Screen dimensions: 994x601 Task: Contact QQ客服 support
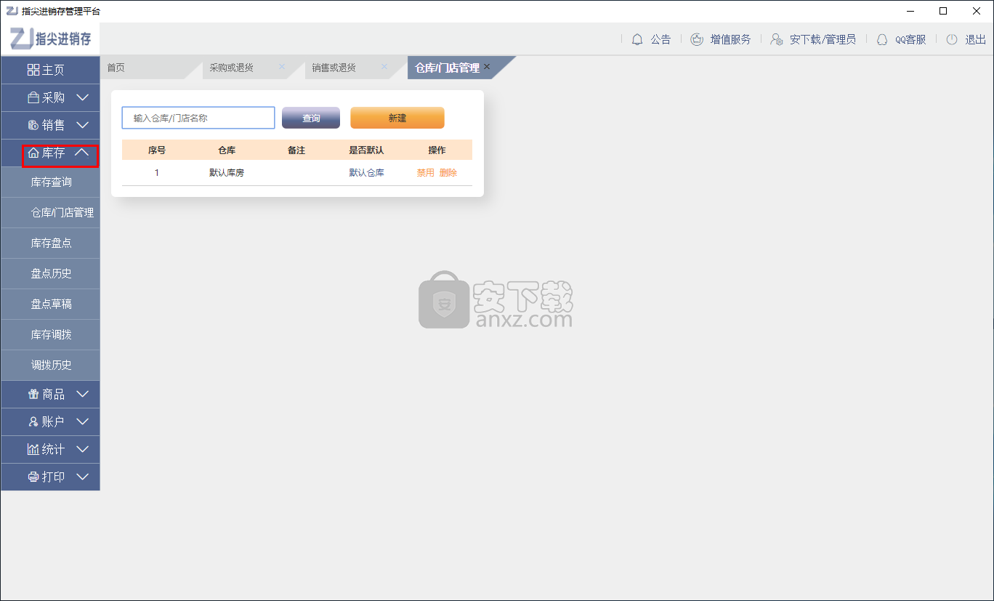click(910, 39)
